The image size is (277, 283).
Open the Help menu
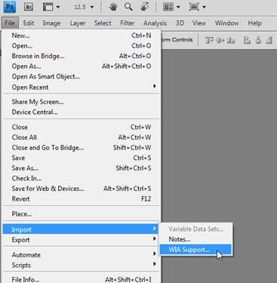pyautogui.click(x=254, y=23)
